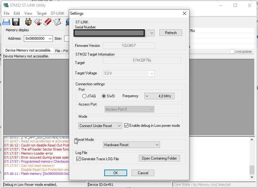Toggle Generate Trace LOG File checkbox
The width and height of the screenshot is (258, 188).
79,159
